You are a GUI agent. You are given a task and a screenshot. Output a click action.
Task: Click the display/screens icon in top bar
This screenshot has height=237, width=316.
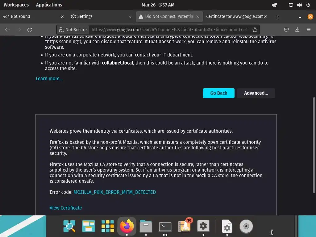click(274, 5)
